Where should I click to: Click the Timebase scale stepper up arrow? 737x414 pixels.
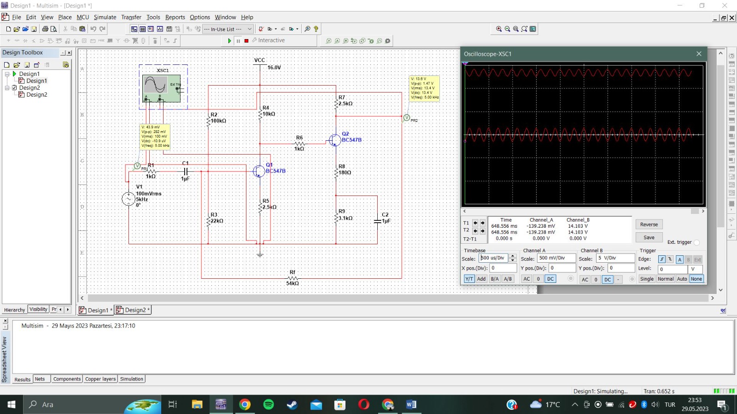click(x=513, y=256)
